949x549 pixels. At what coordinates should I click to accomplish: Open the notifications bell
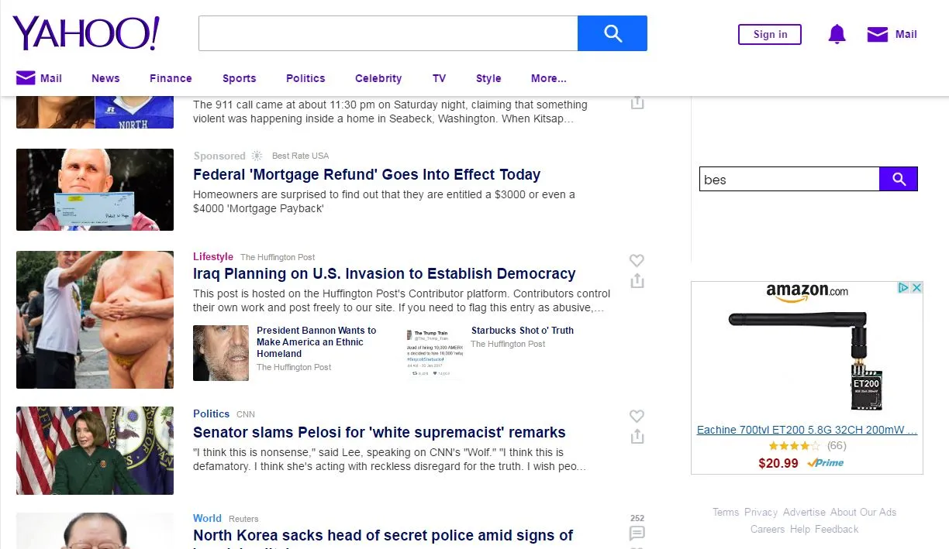837,34
